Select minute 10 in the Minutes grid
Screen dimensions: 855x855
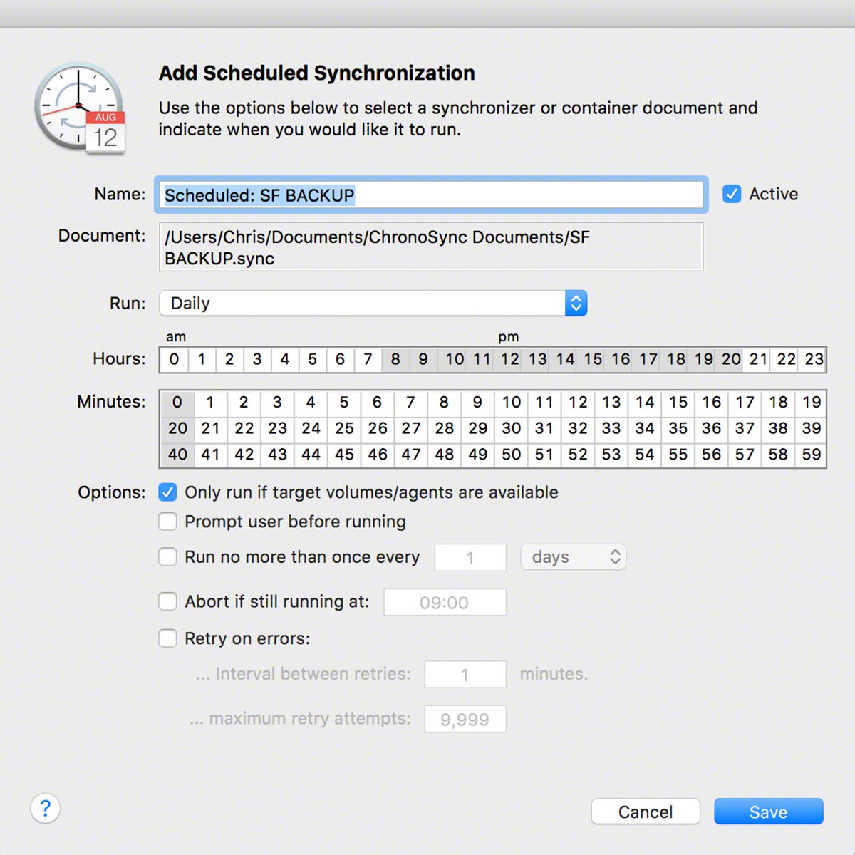(511, 402)
